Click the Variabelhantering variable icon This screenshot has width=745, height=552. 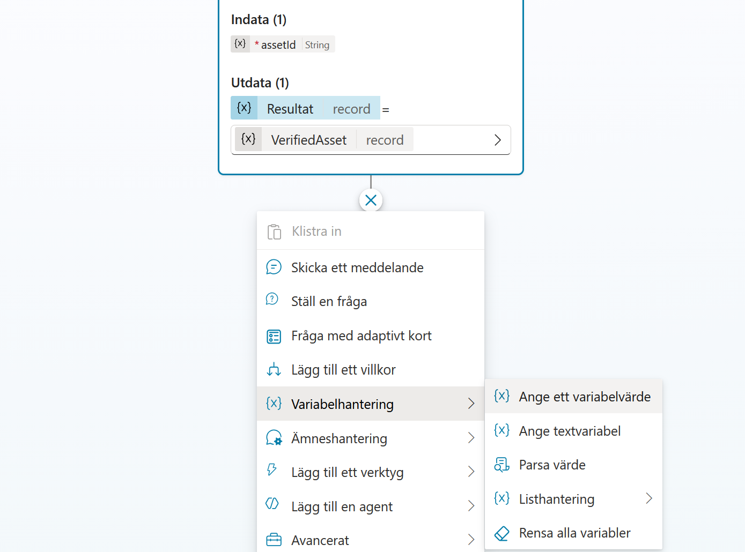(274, 404)
